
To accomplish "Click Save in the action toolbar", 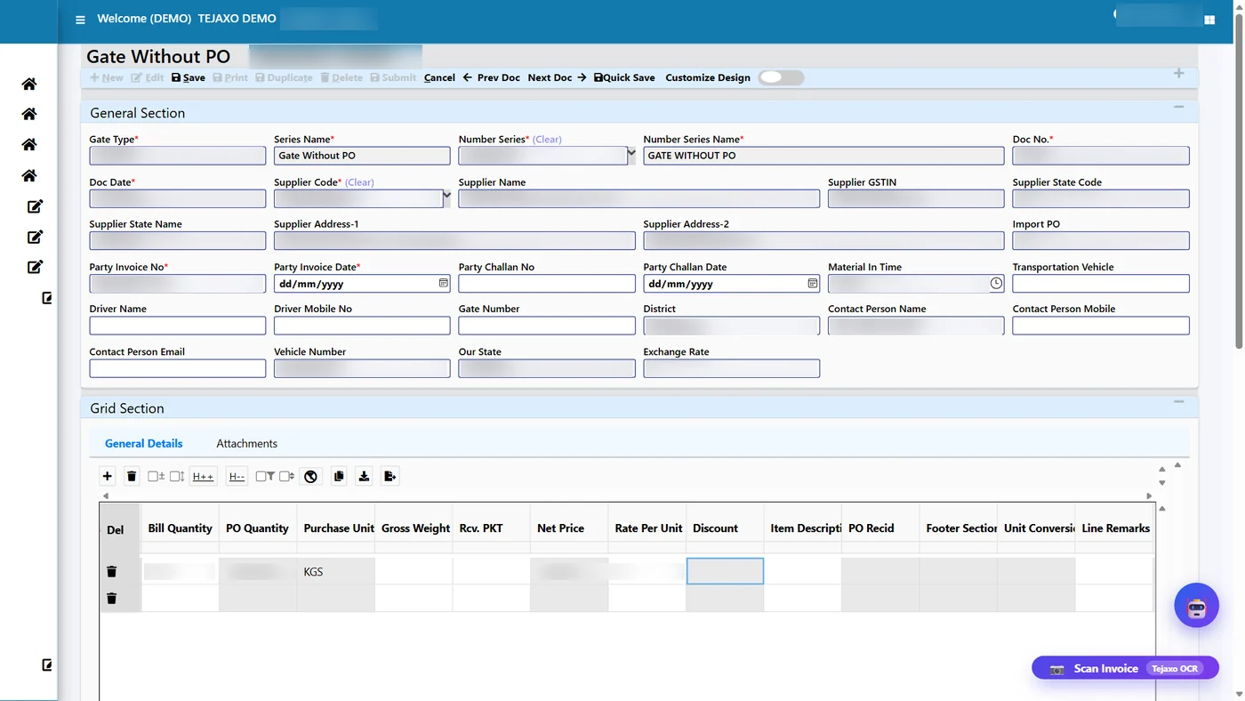I will (x=189, y=77).
